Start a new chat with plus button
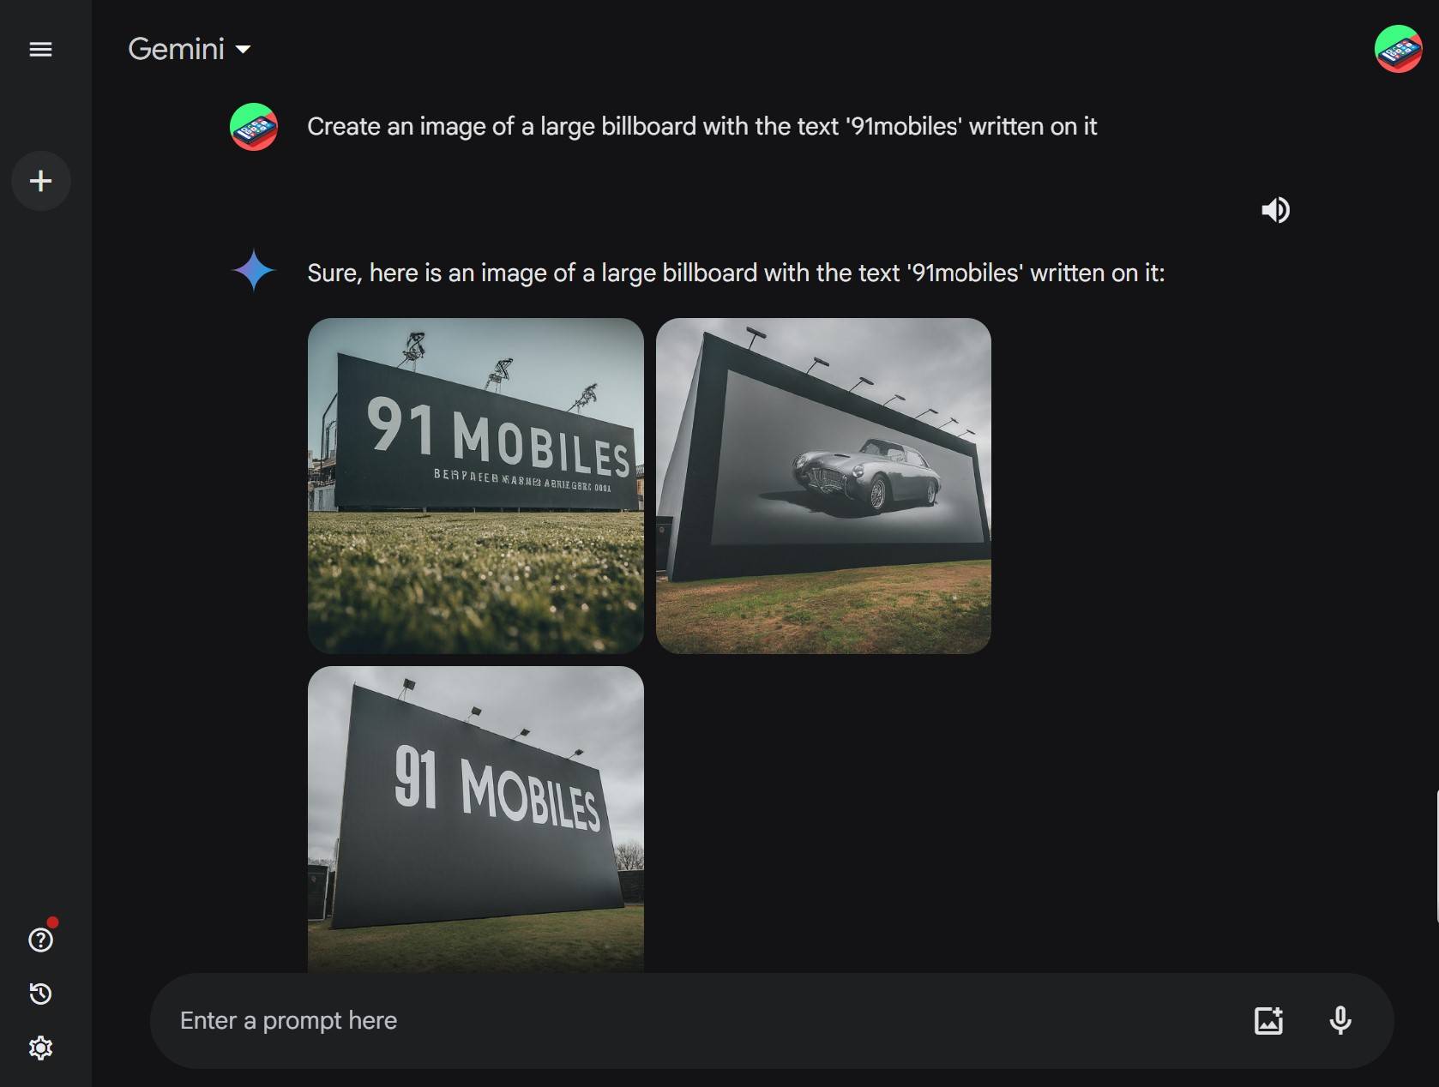The image size is (1439, 1087). (x=40, y=181)
